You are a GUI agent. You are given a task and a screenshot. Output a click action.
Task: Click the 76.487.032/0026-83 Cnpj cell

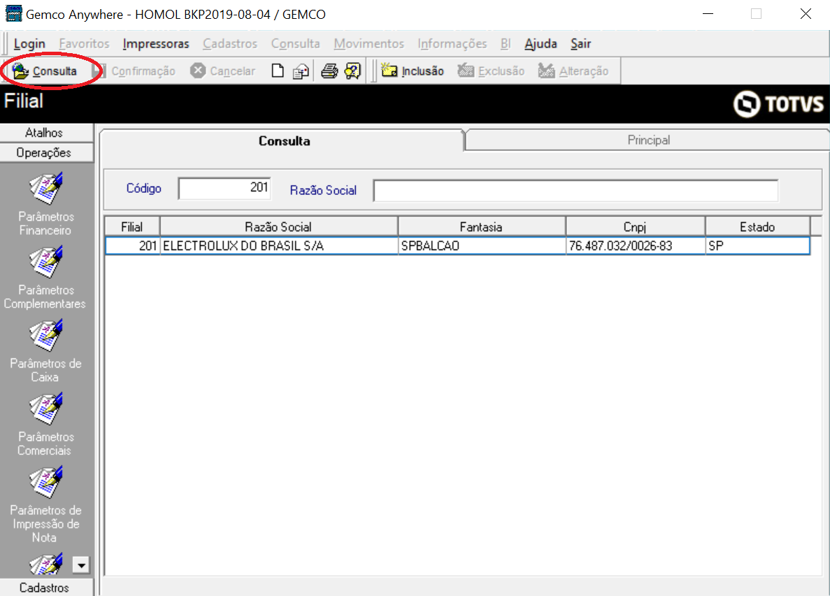click(x=635, y=246)
